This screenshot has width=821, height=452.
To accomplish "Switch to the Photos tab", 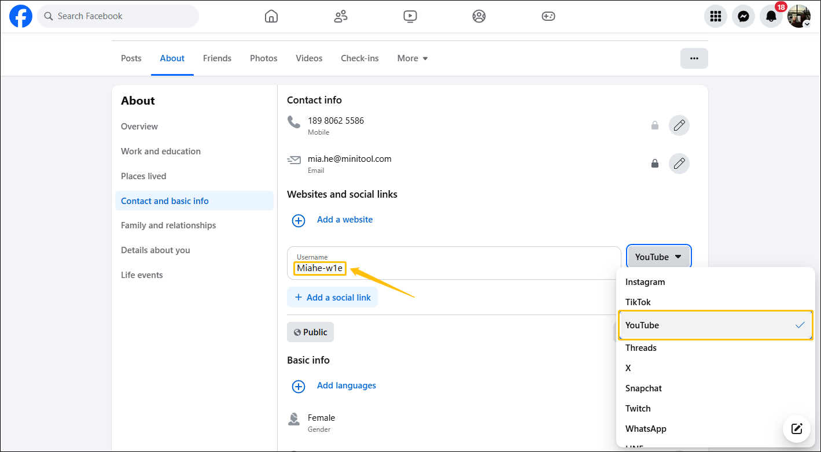I will tap(263, 58).
